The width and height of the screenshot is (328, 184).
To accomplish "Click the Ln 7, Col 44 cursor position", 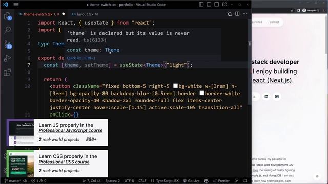I will tap(91, 181).
